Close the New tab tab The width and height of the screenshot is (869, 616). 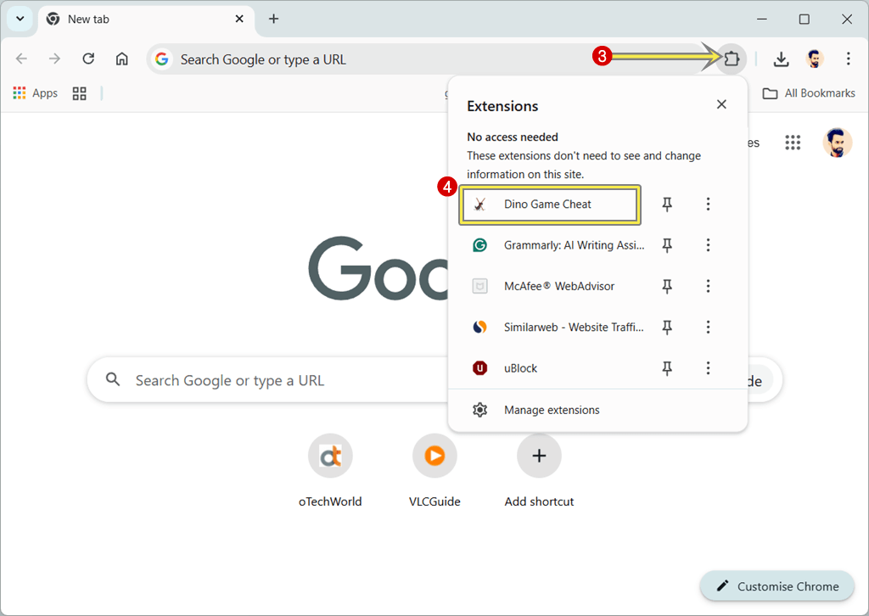tap(239, 19)
